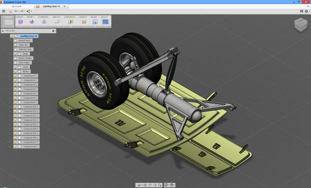The image size is (311, 188).
Task: Click the Inspect measure tool icon
Action: pyautogui.click(x=84, y=22)
